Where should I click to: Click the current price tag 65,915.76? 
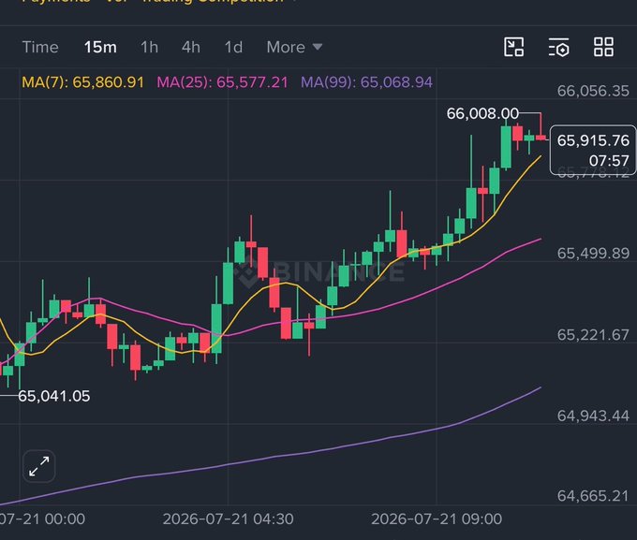pos(593,140)
